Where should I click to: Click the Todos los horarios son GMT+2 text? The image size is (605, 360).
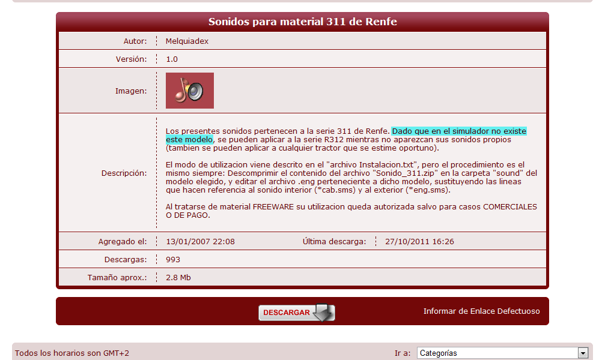(72, 353)
